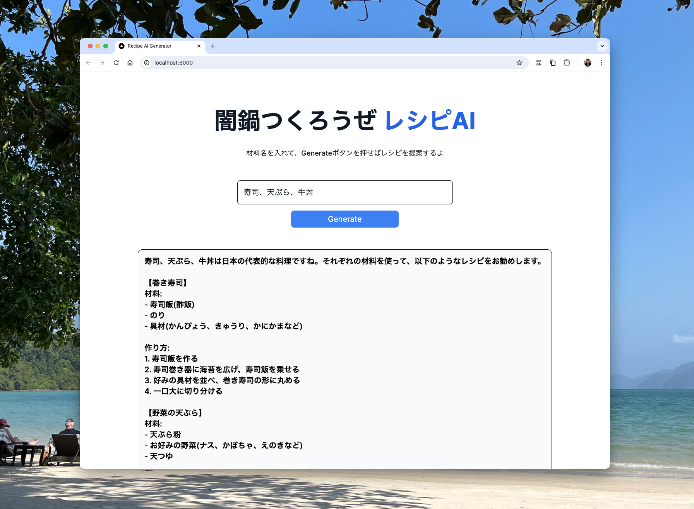Click the copy tab icon

[552, 62]
